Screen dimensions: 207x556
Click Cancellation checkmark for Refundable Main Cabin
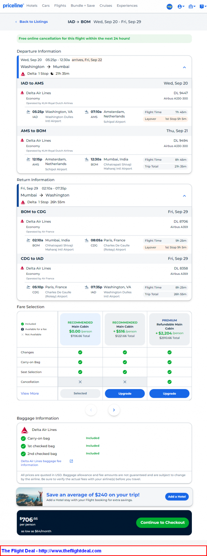tap(169, 382)
